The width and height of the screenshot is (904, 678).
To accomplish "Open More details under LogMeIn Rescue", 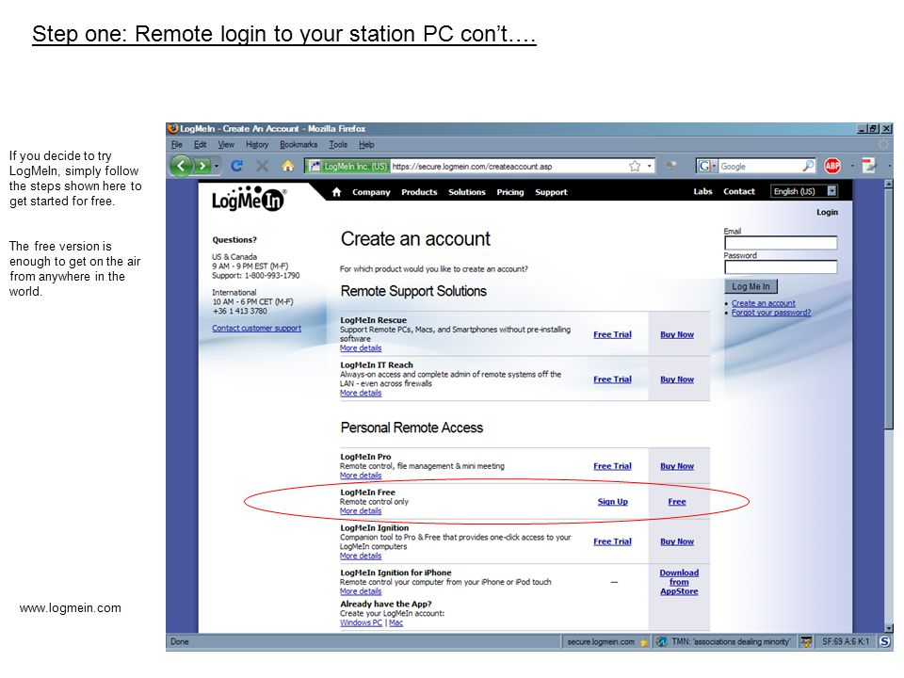I will click(x=361, y=348).
